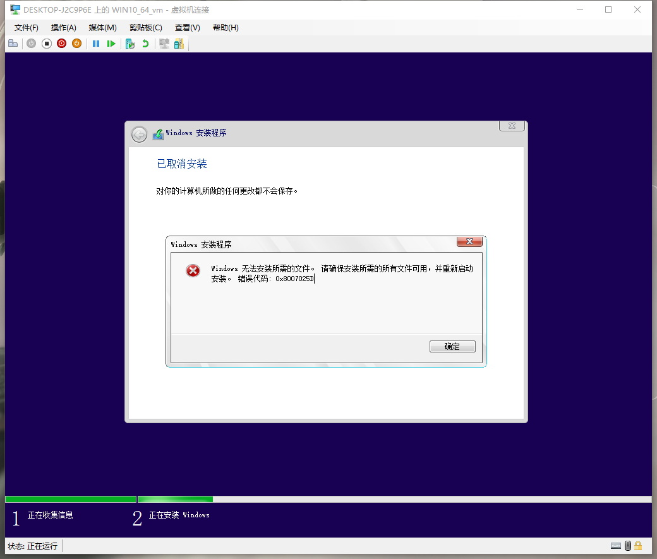
Task: Click step 1 正在收集信息 label
Action: tap(51, 515)
